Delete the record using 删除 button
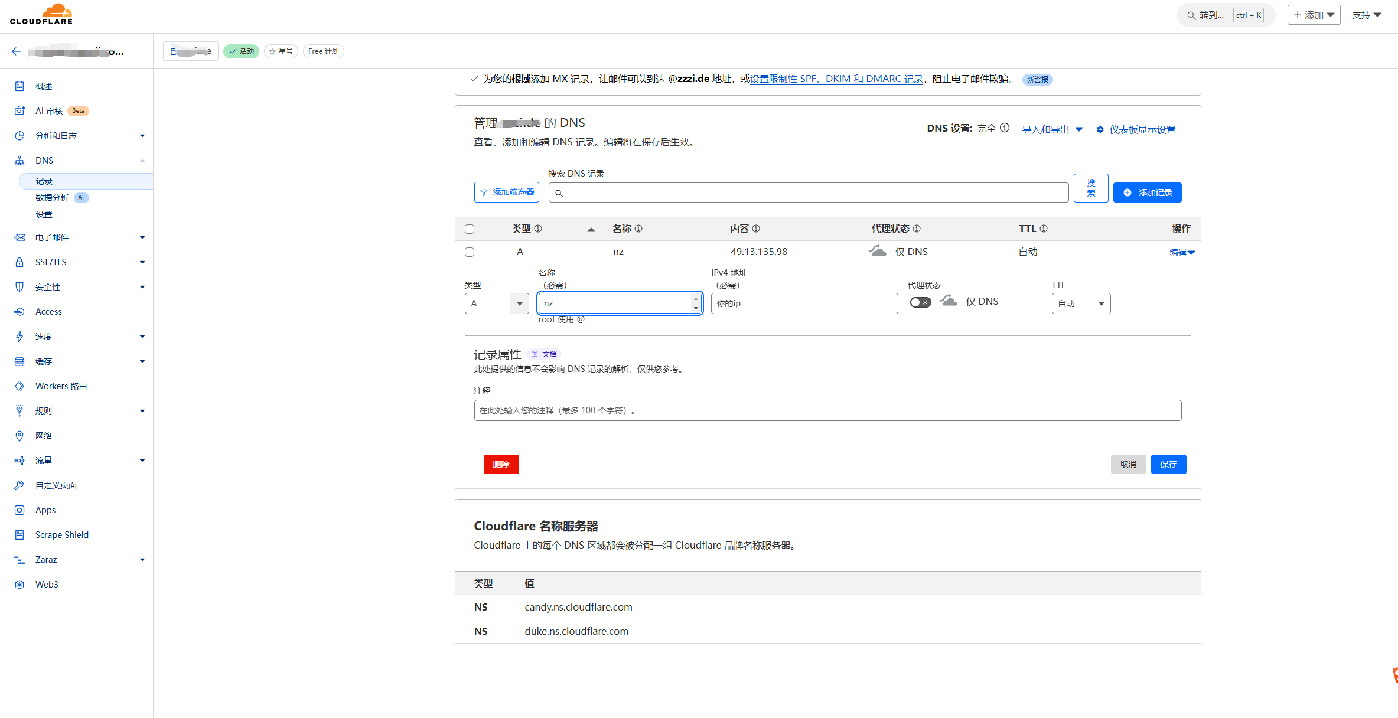 tap(501, 464)
